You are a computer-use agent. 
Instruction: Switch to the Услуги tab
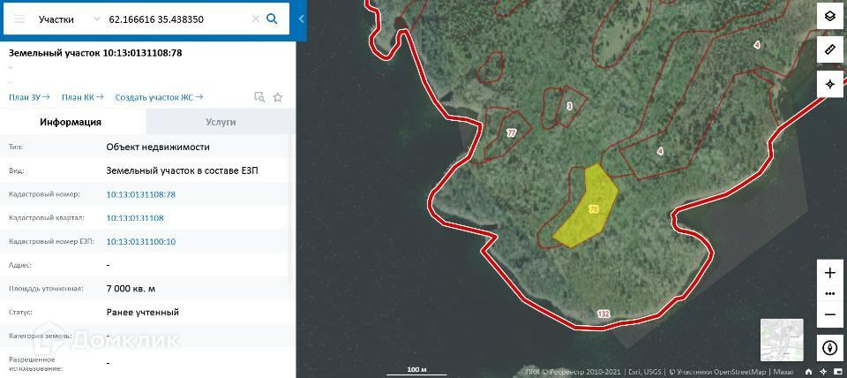221,122
